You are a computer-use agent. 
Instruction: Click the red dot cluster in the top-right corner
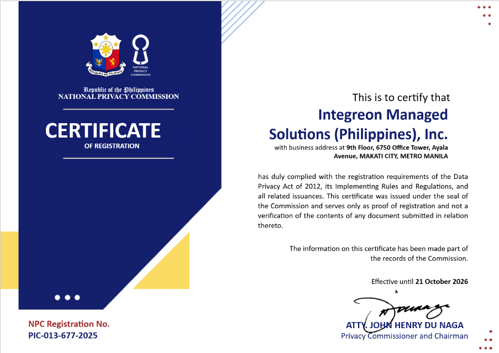[x=485, y=15]
